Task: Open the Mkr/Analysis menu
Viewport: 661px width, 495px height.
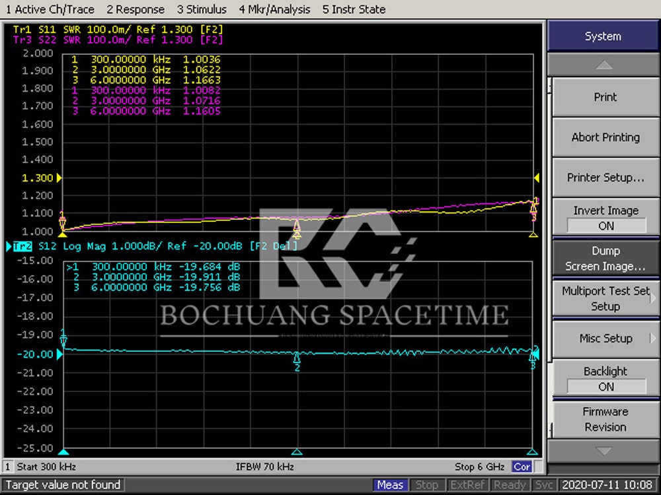Action: [274, 9]
